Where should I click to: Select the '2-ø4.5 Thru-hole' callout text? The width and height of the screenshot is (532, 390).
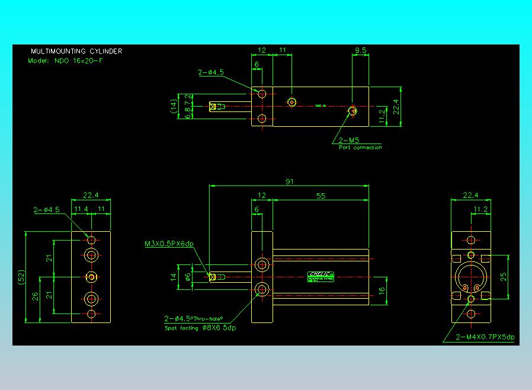tap(193, 319)
